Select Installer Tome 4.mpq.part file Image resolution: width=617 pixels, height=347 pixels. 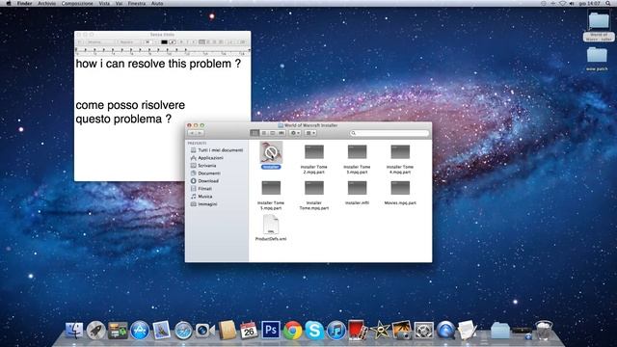tap(400, 152)
